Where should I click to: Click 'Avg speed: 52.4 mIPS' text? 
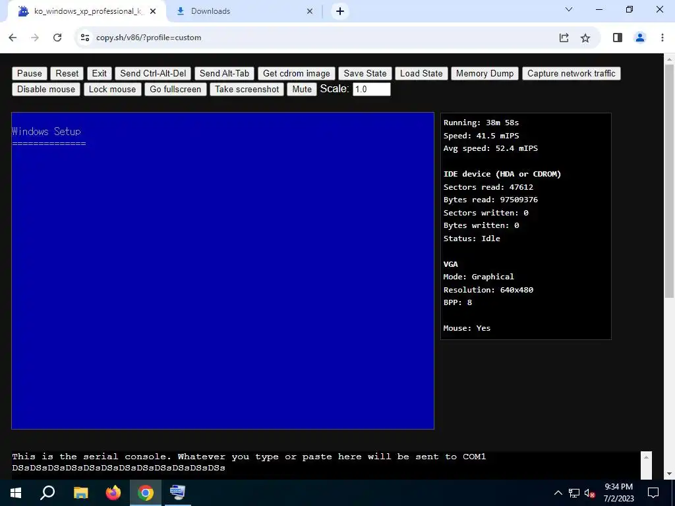tap(490, 148)
